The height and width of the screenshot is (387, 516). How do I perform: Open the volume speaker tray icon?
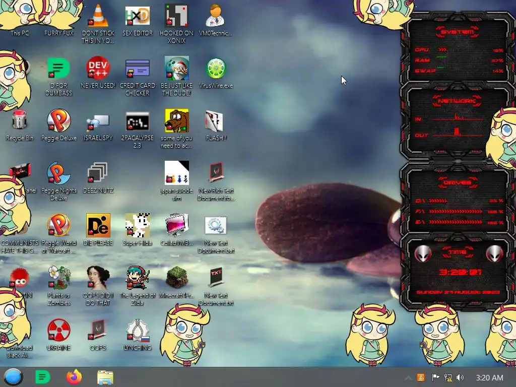(x=460, y=377)
